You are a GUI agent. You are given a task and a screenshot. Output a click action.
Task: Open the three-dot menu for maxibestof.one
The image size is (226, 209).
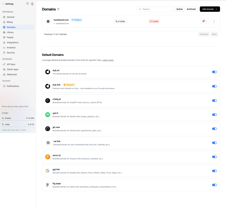(214, 21)
